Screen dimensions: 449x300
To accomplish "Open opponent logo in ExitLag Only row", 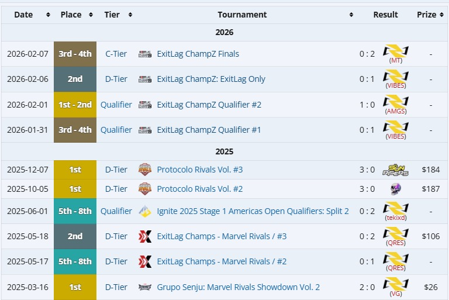I will tap(396, 76).
